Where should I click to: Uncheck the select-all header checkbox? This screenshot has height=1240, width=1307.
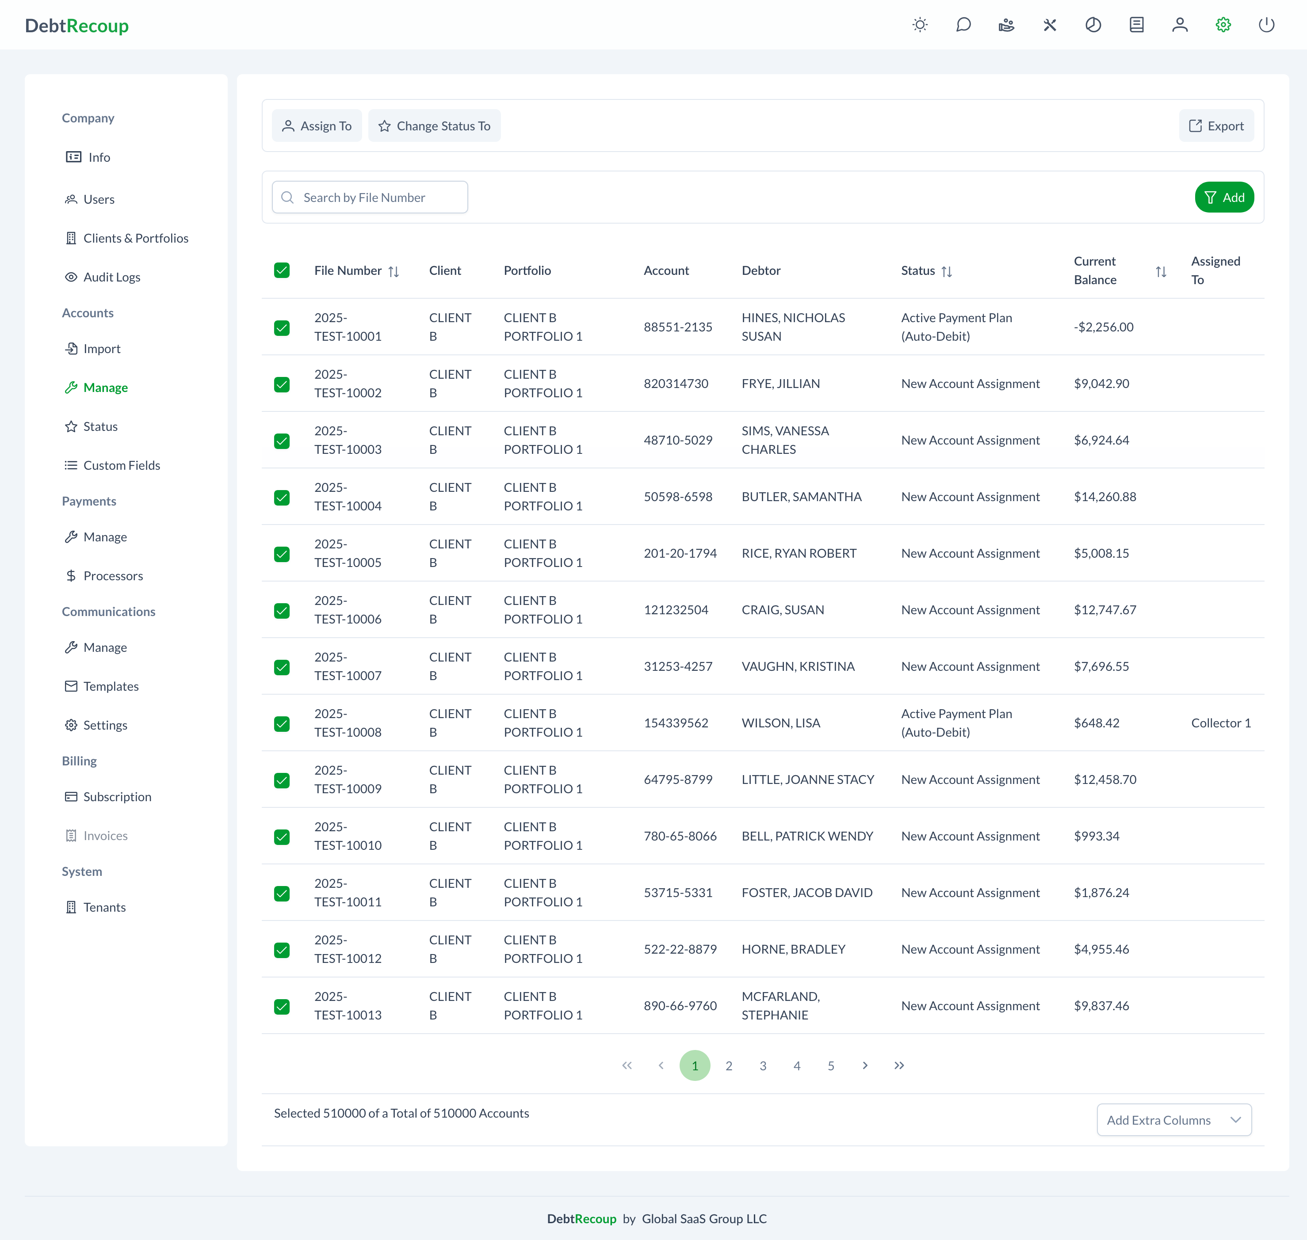(282, 270)
